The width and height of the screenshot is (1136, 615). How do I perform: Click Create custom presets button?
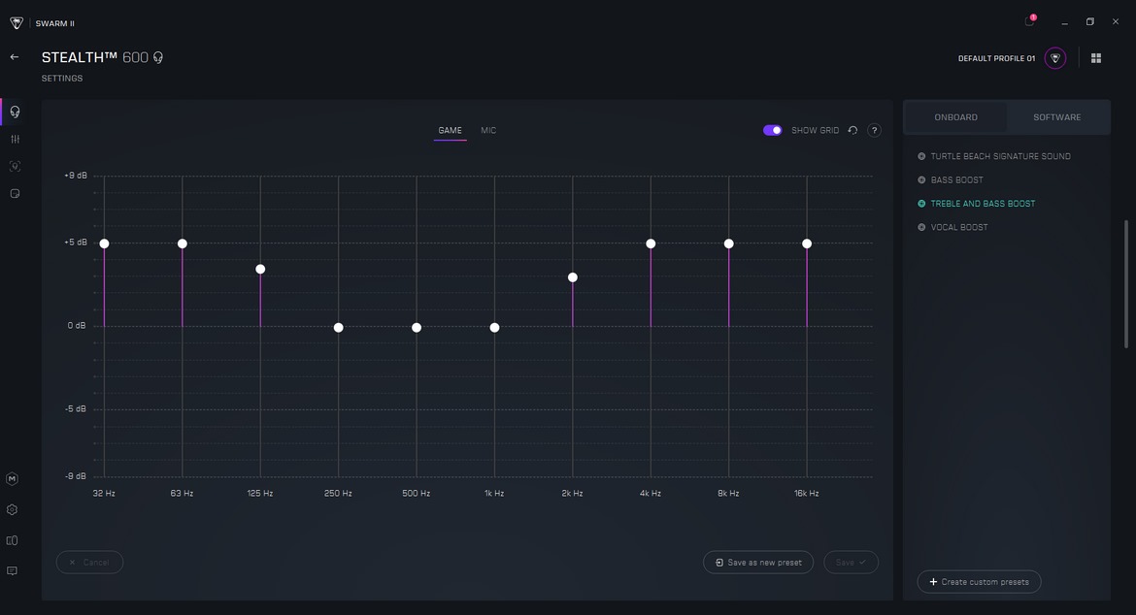click(979, 582)
